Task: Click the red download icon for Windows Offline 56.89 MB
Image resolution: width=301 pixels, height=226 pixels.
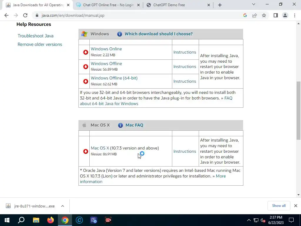Action: click(86, 67)
